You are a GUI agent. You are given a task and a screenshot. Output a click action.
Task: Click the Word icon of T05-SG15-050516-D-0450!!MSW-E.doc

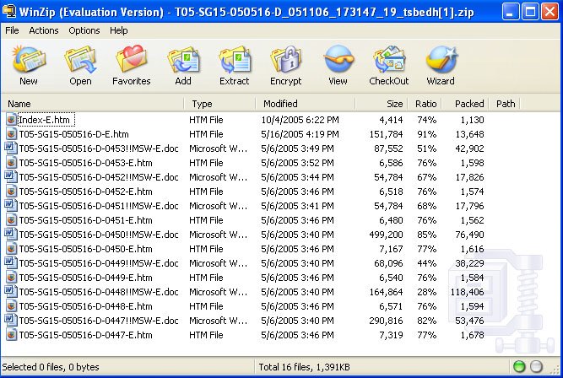(x=10, y=234)
